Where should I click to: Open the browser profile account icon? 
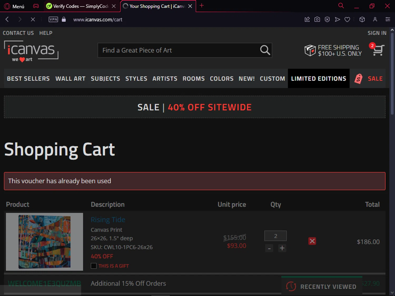[x=375, y=19]
